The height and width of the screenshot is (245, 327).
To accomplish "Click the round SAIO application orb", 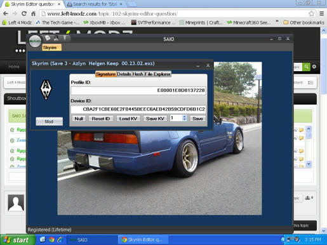I will coord(35,41).
